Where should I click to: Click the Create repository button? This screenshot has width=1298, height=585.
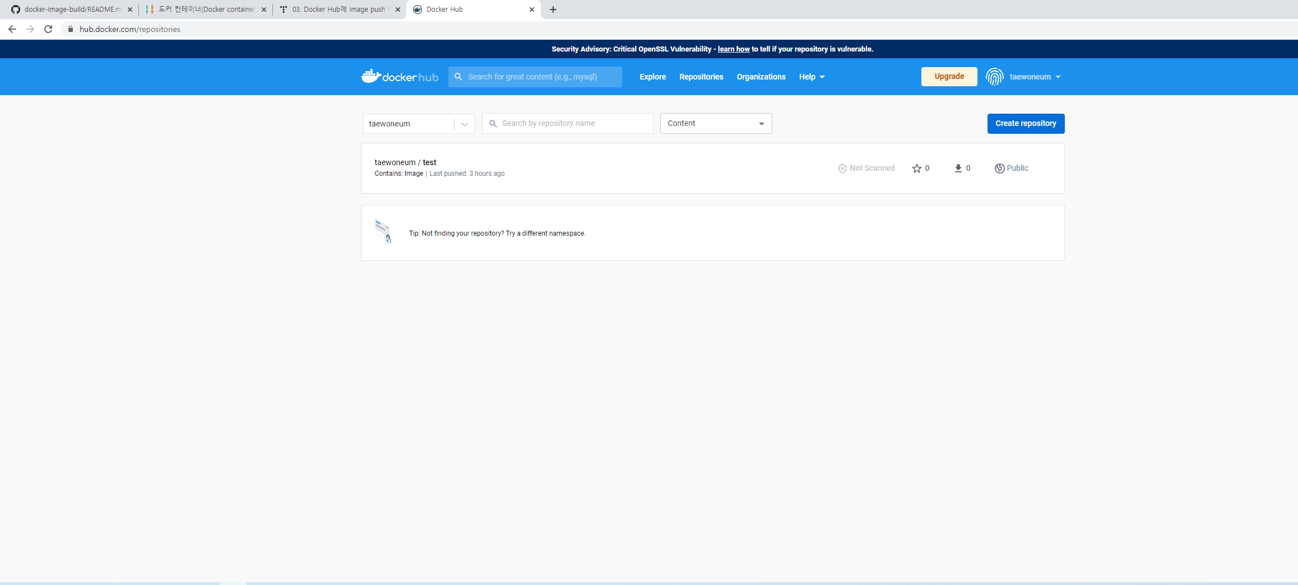(1026, 124)
